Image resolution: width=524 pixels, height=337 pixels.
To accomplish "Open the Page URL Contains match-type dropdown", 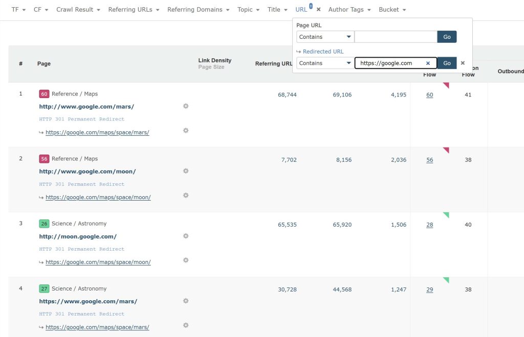I will pyautogui.click(x=325, y=37).
